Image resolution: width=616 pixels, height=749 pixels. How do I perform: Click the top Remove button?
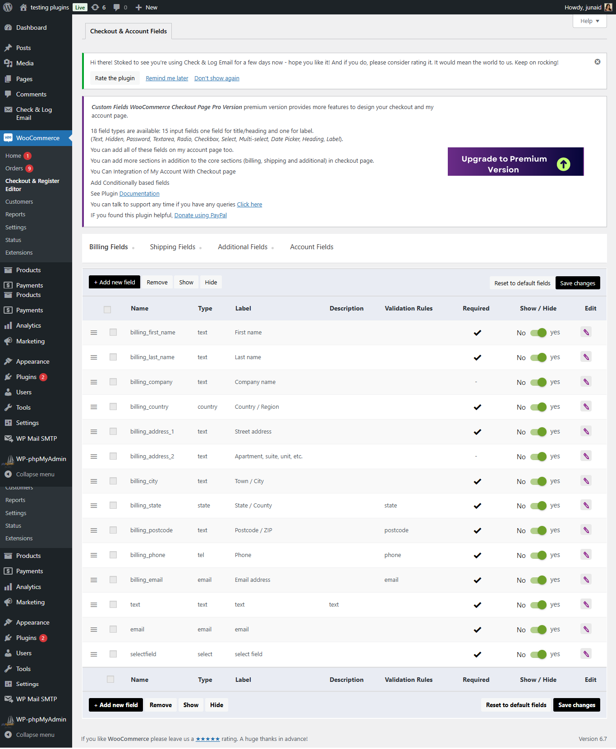(157, 282)
